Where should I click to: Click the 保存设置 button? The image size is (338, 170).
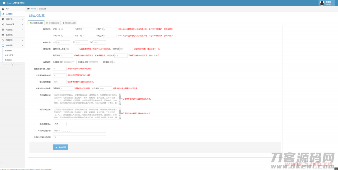(60, 147)
